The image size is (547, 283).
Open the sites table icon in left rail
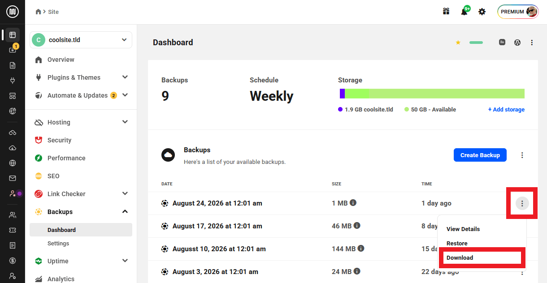[13, 35]
